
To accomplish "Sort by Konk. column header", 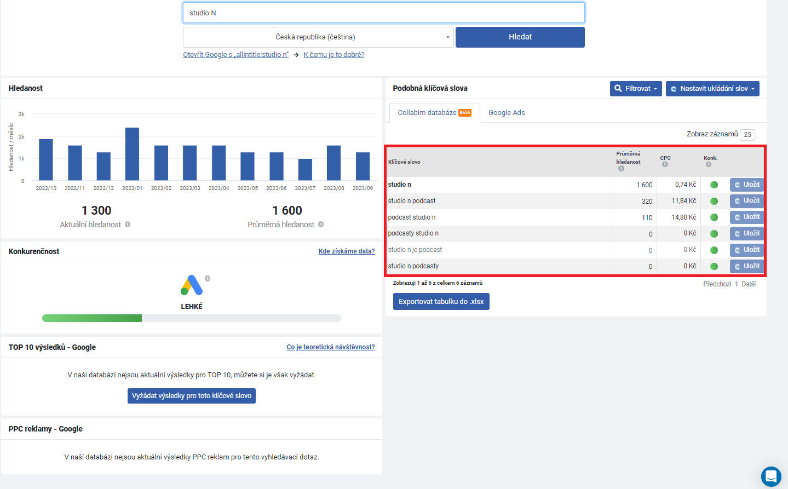I will click(710, 158).
